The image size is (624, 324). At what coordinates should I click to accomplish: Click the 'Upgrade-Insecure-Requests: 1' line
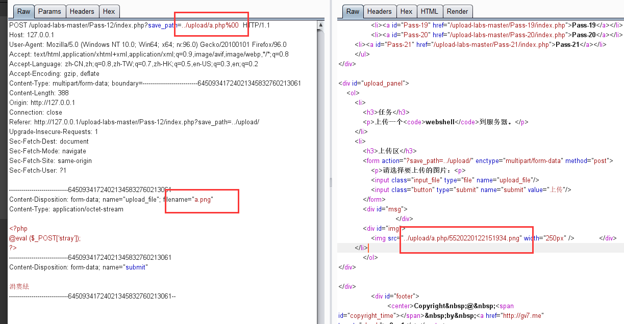click(54, 131)
